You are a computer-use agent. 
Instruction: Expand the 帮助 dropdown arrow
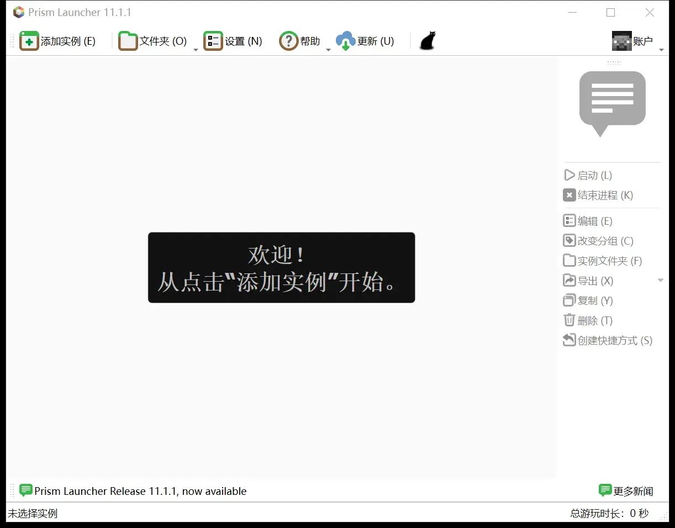coord(328,50)
